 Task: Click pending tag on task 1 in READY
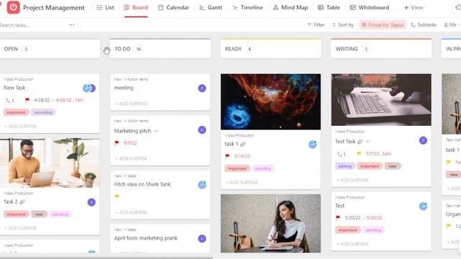click(x=263, y=168)
